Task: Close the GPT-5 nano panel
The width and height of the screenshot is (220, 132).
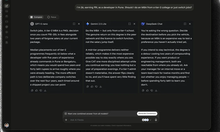Action: [79, 24]
